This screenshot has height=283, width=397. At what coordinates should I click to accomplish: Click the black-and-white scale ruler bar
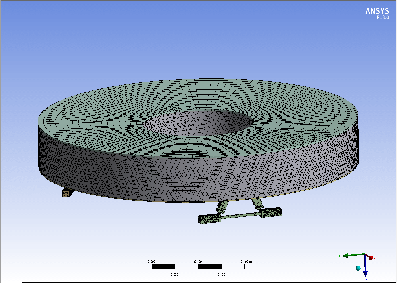pyautogui.click(x=198, y=267)
